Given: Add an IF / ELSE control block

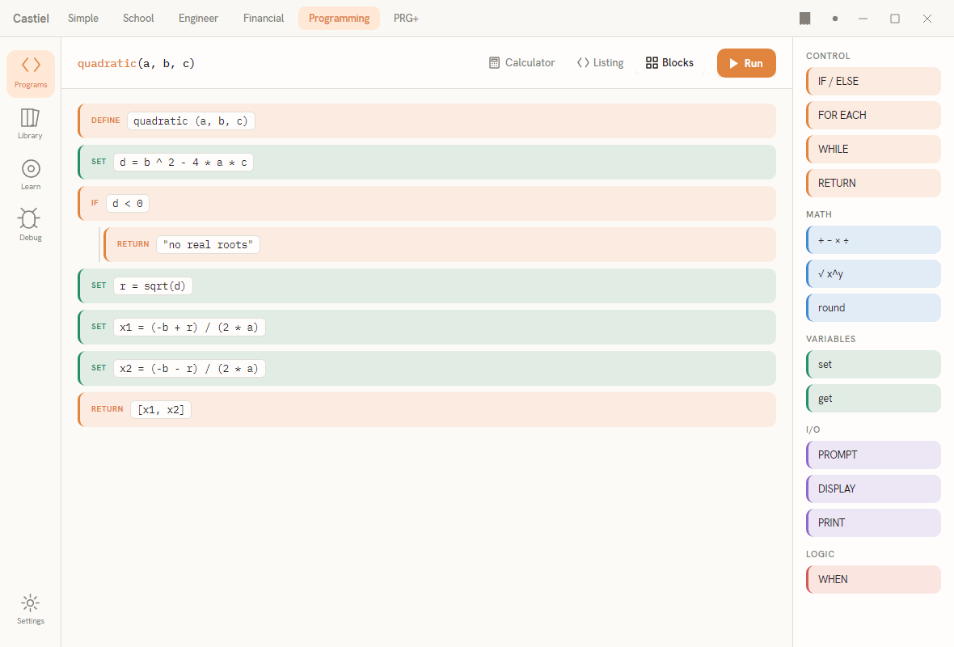Looking at the screenshot, I should 874,82.
